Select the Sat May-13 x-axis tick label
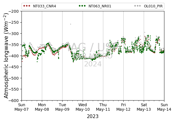The width and height of the screenshot is (174, 122). point(144,107)
